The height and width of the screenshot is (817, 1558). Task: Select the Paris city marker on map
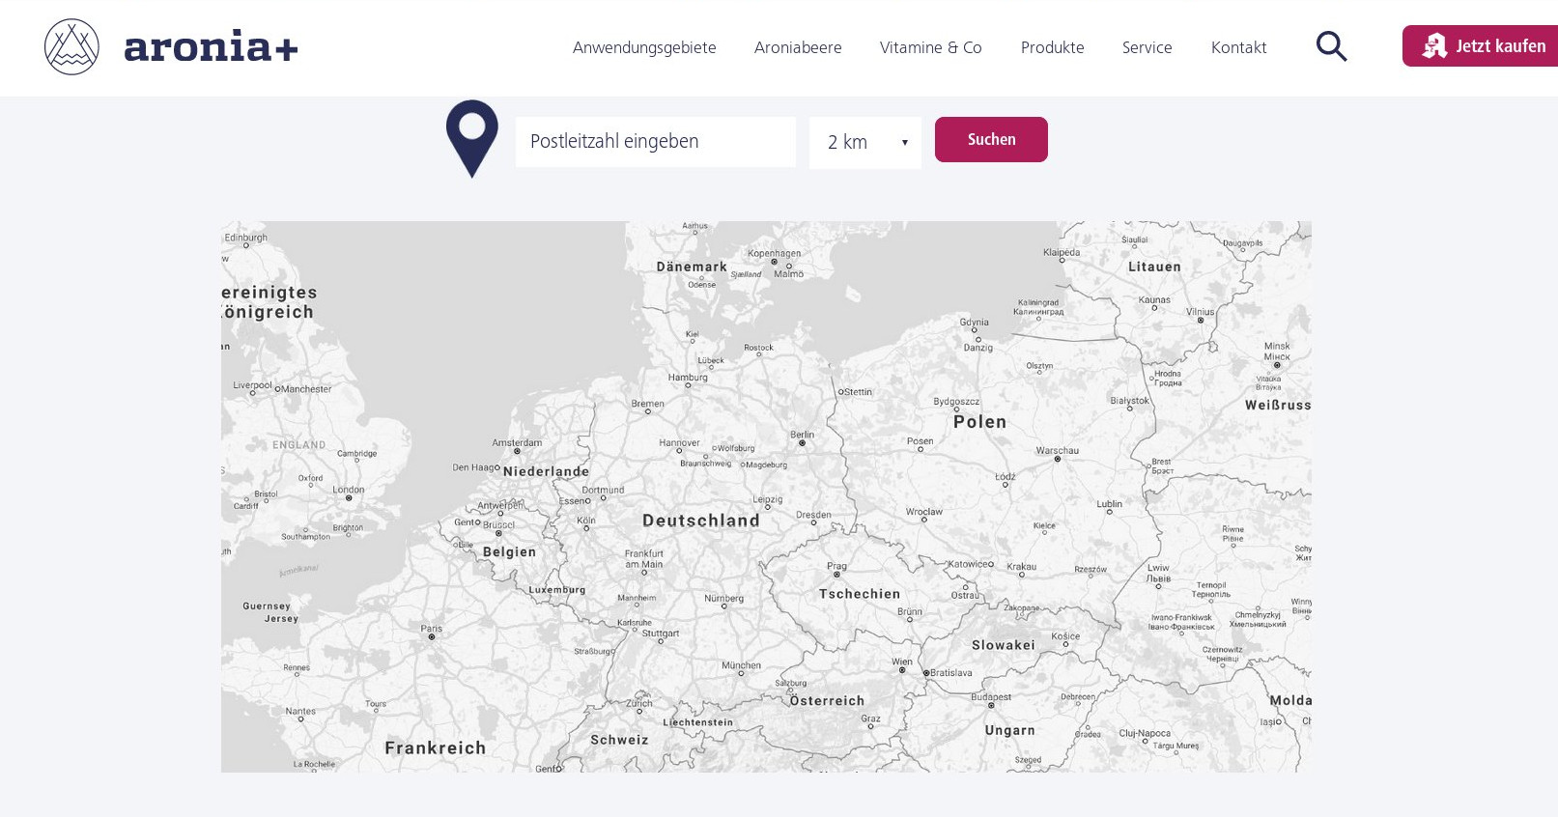coord(432,637)
